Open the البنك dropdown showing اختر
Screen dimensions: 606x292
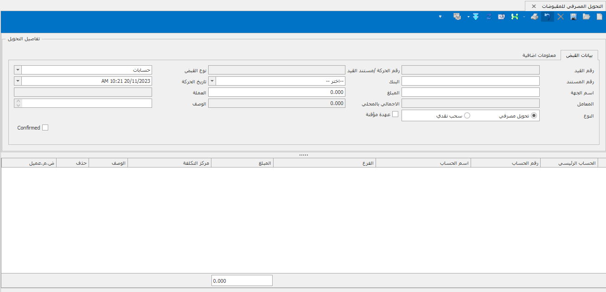point(212,81)
